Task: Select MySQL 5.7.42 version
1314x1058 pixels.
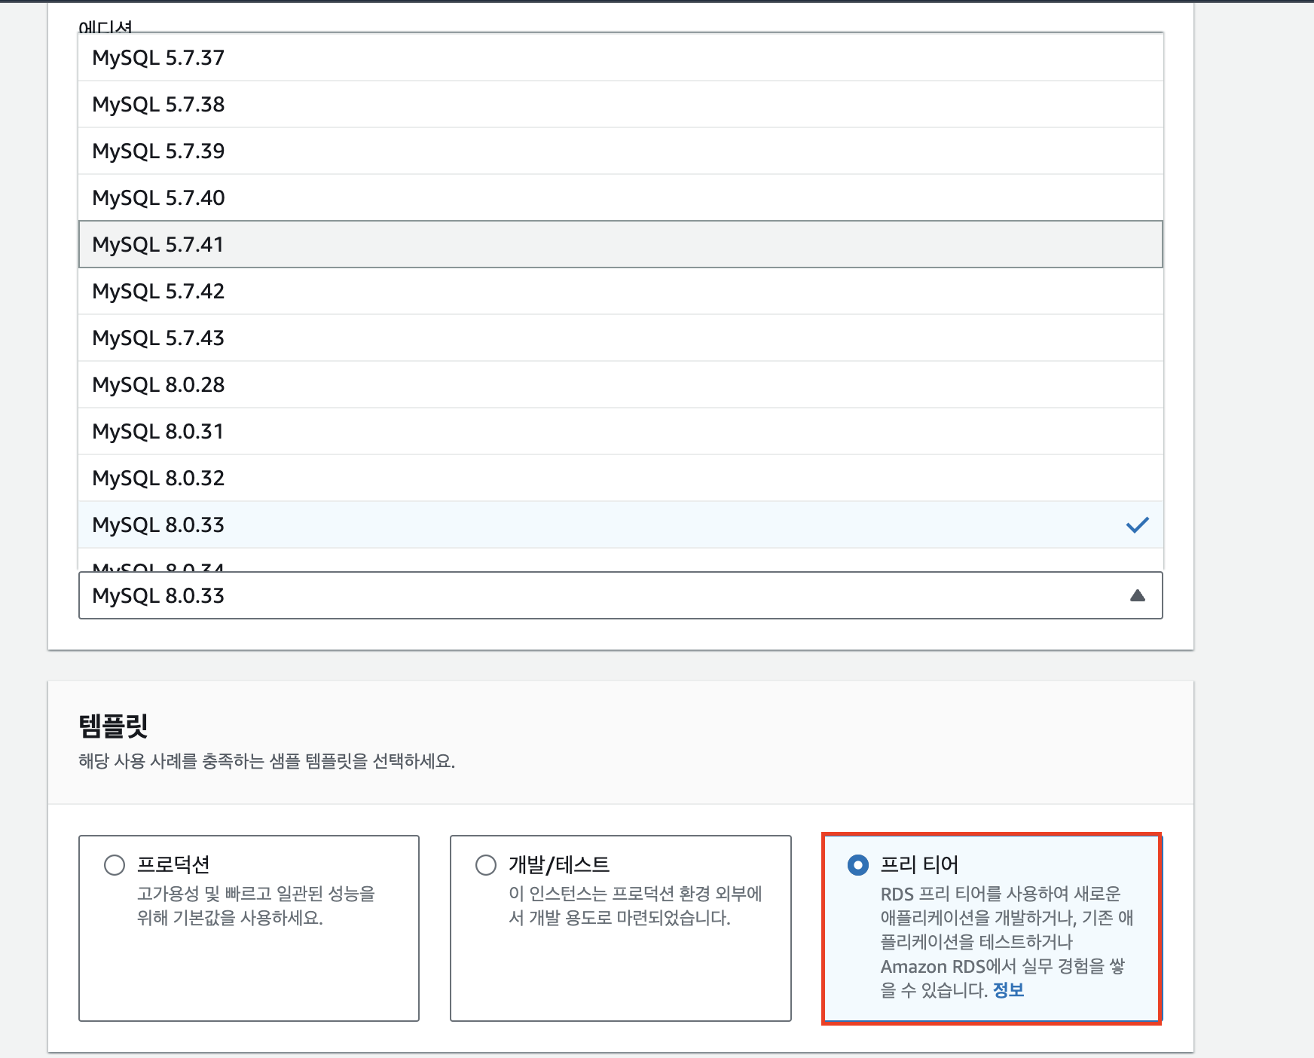Action: click(x=620, y=291)
